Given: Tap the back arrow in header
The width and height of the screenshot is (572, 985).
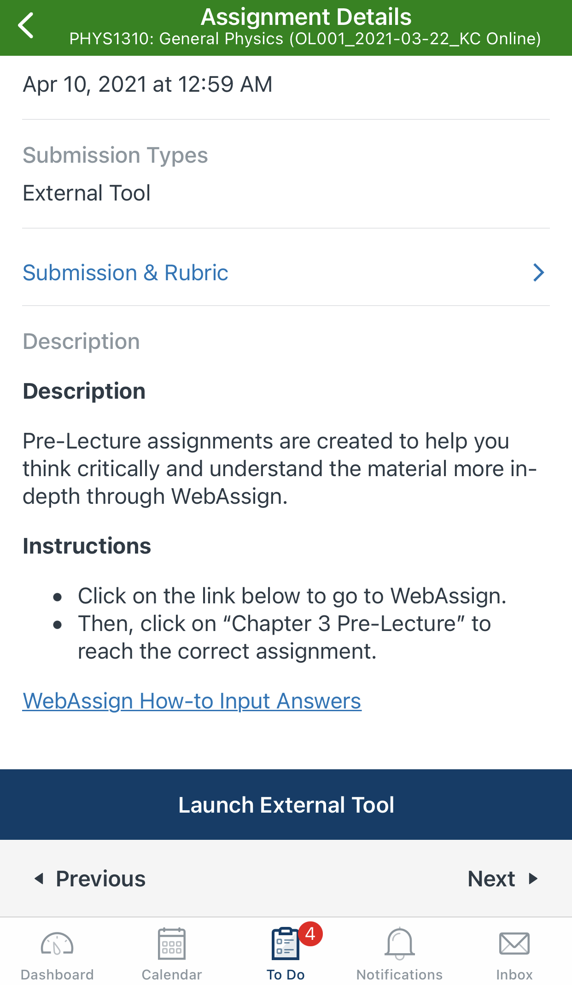Looking at the screenshot, I should click(26, 26).
